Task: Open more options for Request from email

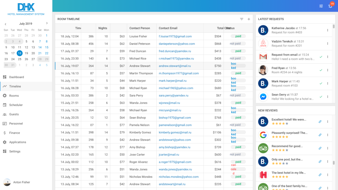Action: [x=328, y=57]
